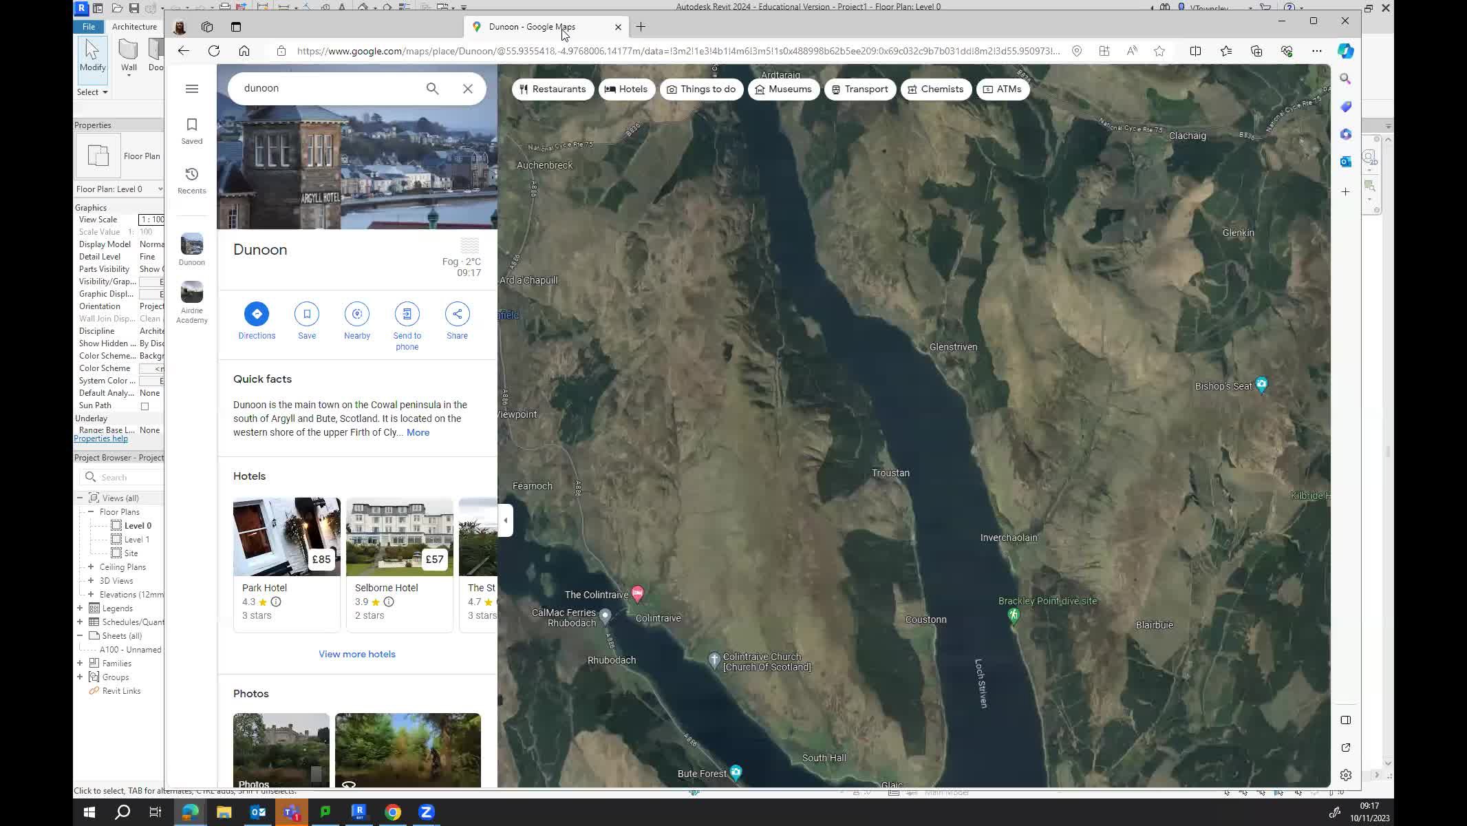Switch to the Architecture ribbon tab
Image resolution: width=1467 pixels, height=826 pixels.
pos(134,27)
